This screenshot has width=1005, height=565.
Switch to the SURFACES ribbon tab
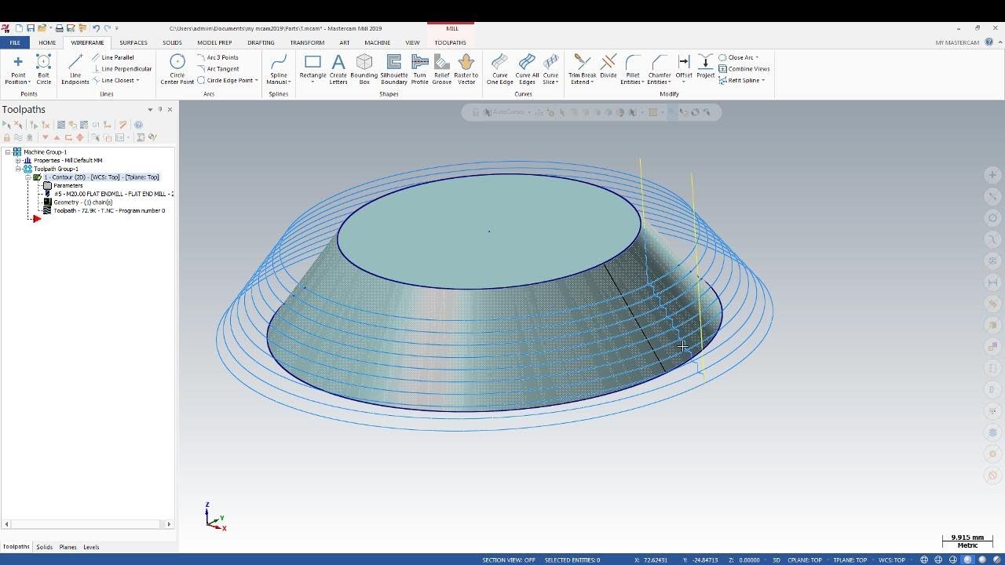pos(133,42)
